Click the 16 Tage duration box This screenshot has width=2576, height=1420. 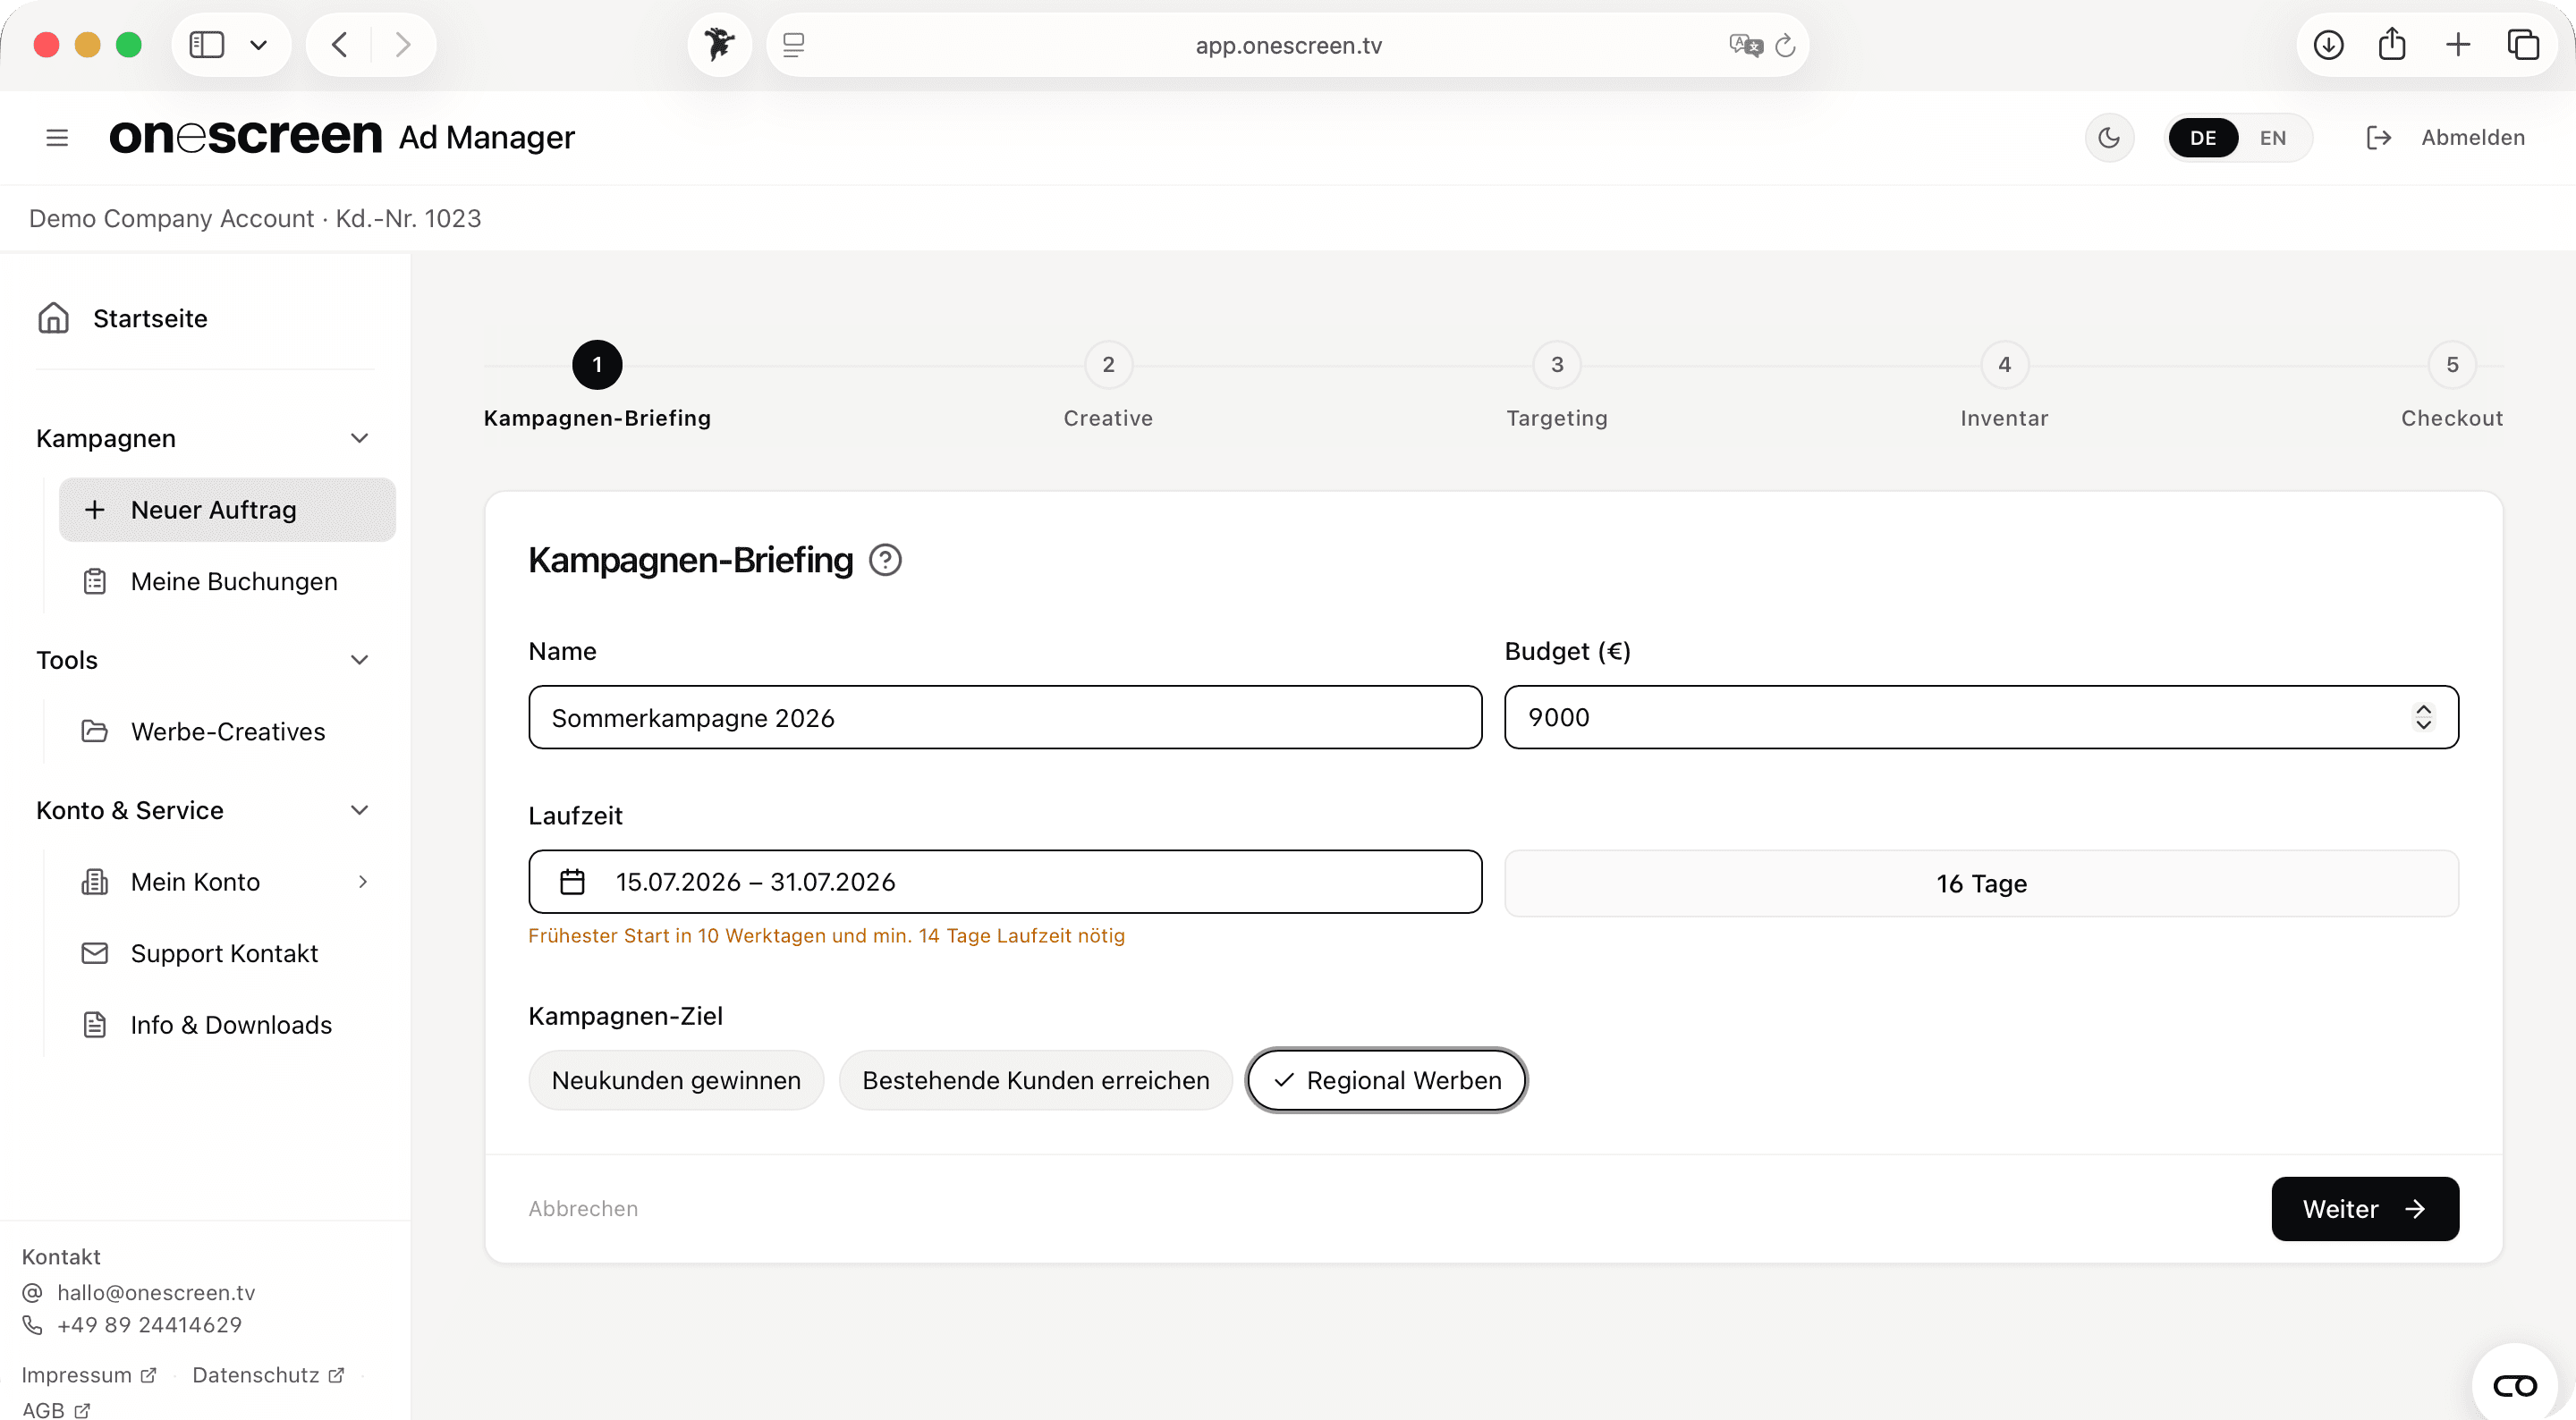(1981, 884)
